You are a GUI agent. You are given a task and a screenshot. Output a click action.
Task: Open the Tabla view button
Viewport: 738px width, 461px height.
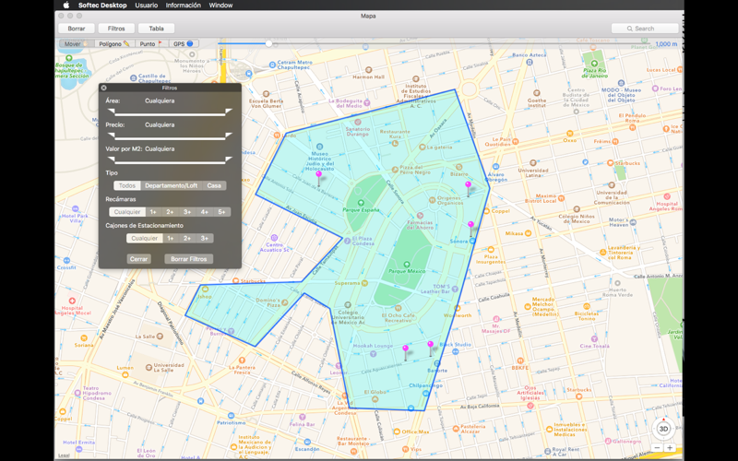click(156, 29)
